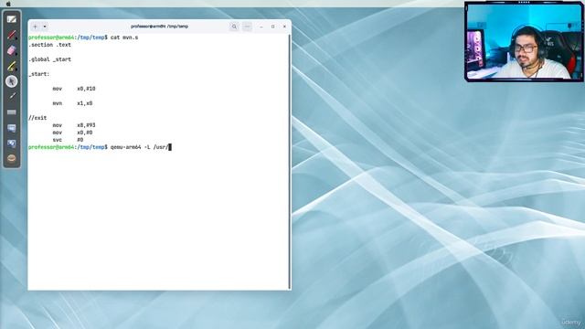The width and height of the screenshot is (585, 329).
Task: Click the lower blue screen icon in annotation bar
Action: click(x=12, y=143)
